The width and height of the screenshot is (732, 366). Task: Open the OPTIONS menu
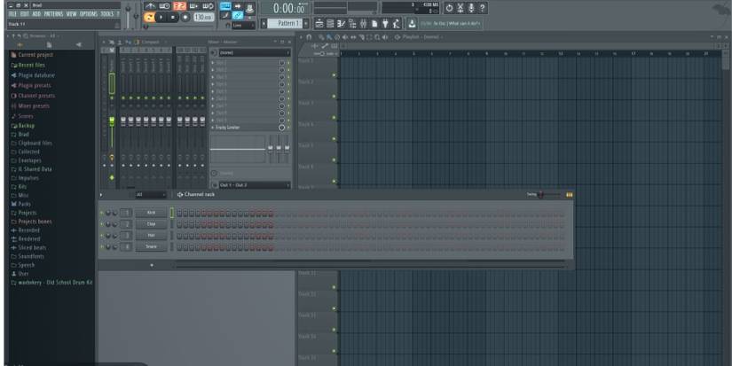pos(88,14)
